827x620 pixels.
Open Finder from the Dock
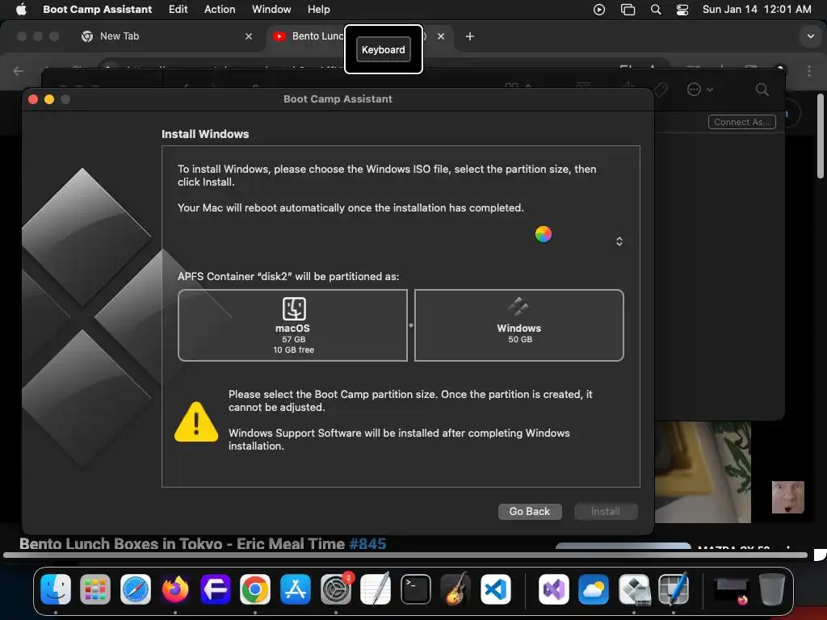coord(56,589)
